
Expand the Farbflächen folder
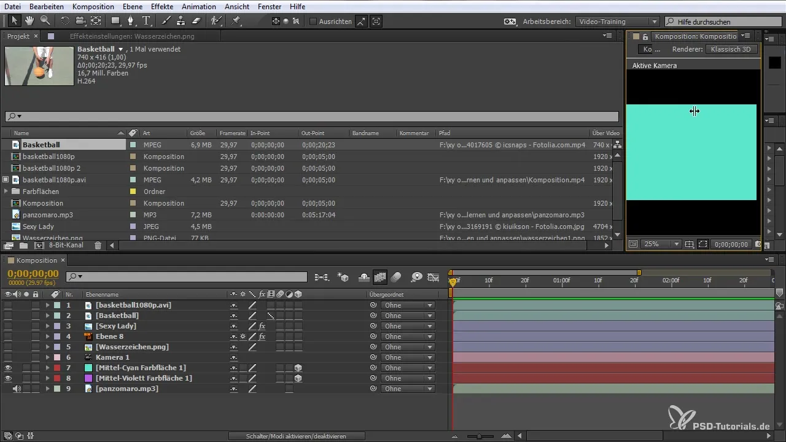7,192
